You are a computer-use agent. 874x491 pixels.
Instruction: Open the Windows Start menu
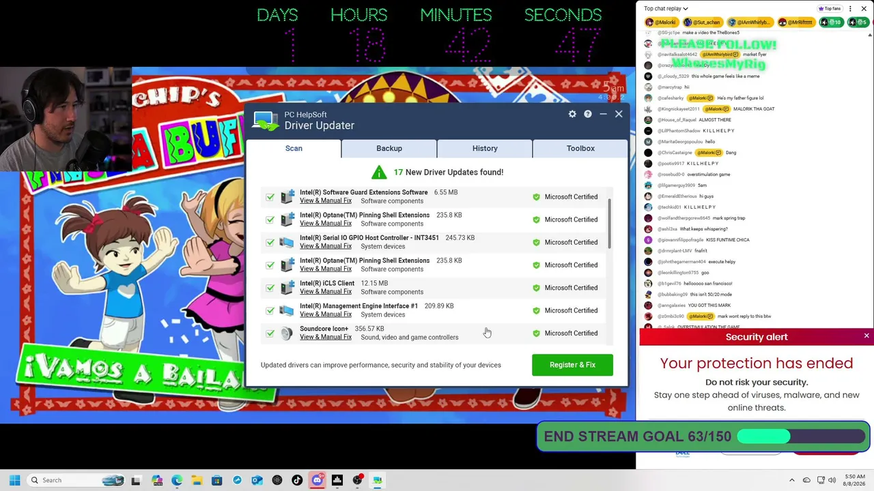(14, 480)
